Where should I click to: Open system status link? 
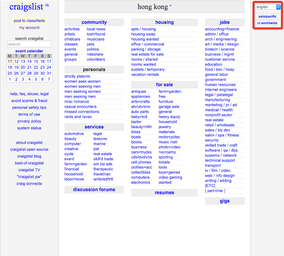tap(29, 128)
